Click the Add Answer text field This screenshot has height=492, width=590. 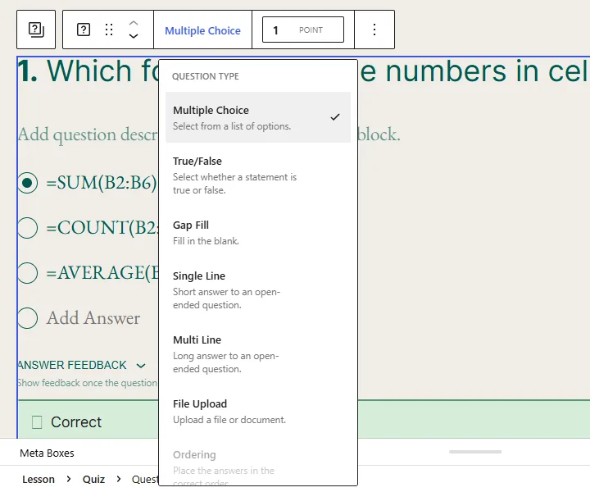(93, 318)
